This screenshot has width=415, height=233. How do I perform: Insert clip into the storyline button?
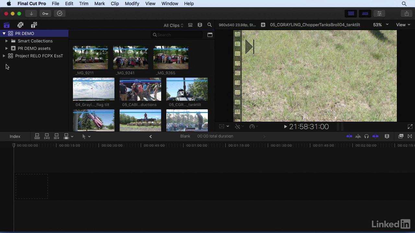click(x=47, y=136)
